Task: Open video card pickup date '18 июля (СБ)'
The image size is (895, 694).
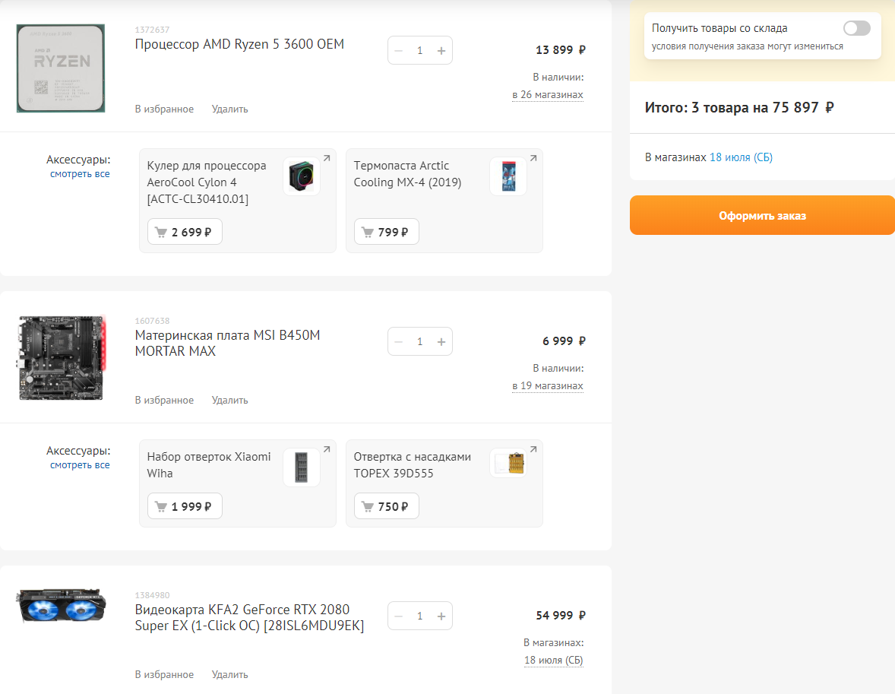Action: pyautogui.click(x=553, y=661)
